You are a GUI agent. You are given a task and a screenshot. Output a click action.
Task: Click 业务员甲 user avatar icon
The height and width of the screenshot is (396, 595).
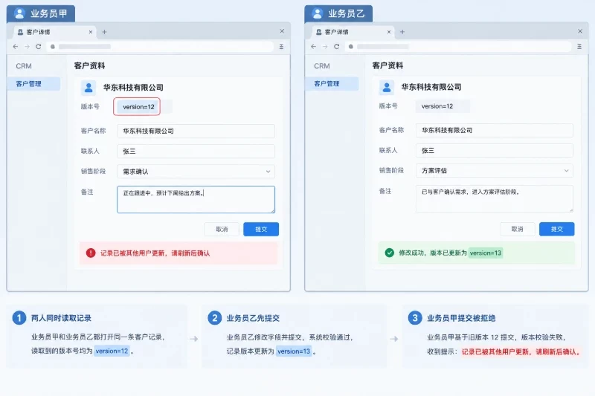coord(19,13)
